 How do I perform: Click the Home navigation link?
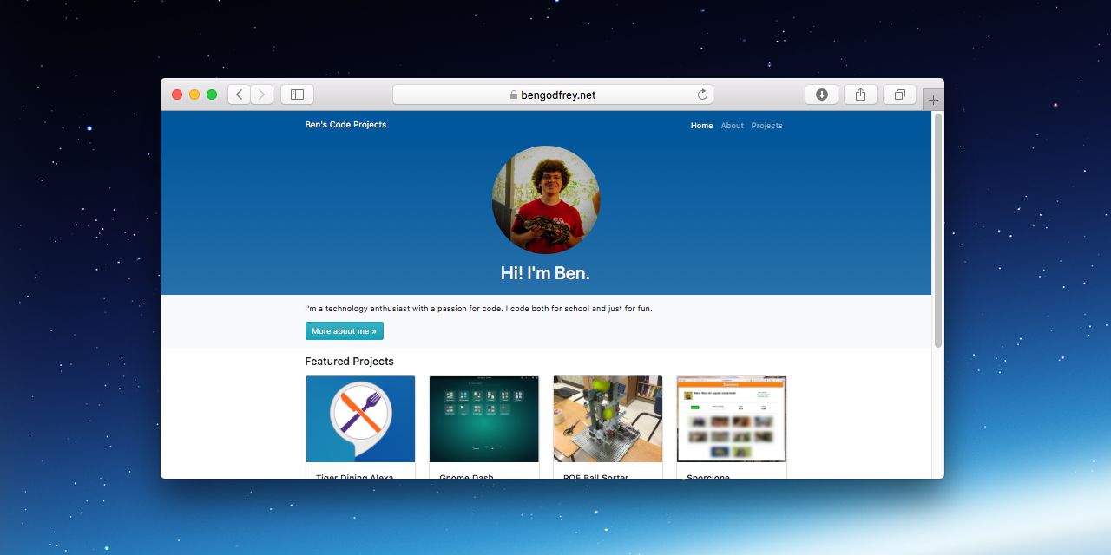coord(701,125)
